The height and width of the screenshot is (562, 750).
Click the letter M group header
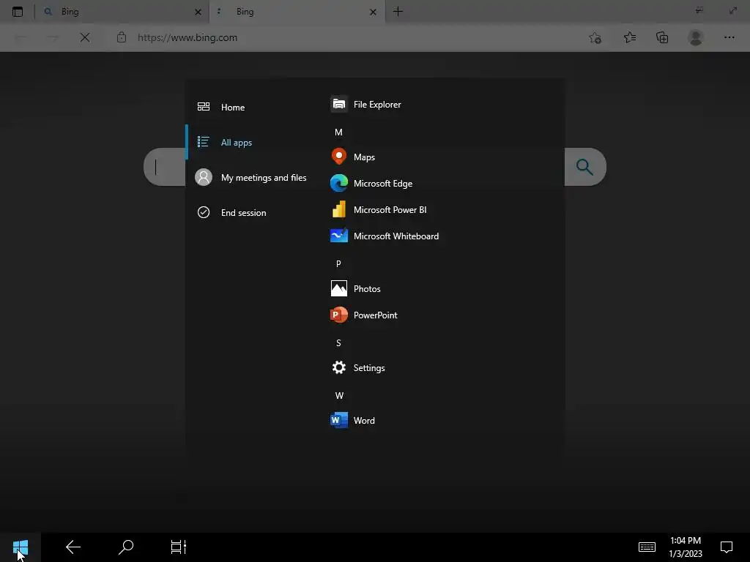tap(338, 132)
